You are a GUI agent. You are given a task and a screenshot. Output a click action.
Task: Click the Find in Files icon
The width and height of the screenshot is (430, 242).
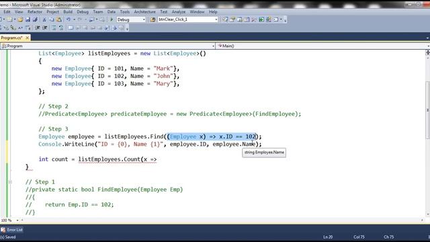(x=153, y=19)
